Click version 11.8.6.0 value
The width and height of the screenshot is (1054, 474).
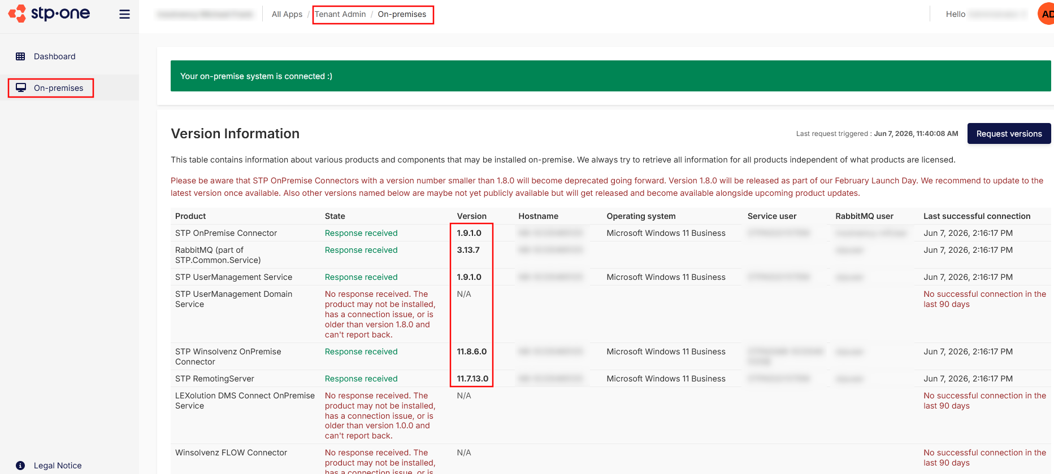pyautogui.click(x=472, y=352)
